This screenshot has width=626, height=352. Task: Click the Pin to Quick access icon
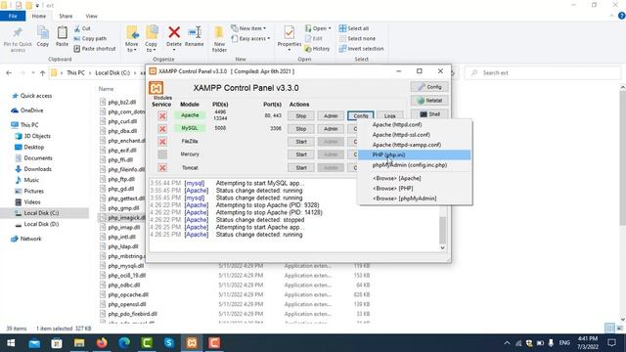(18, 39)
